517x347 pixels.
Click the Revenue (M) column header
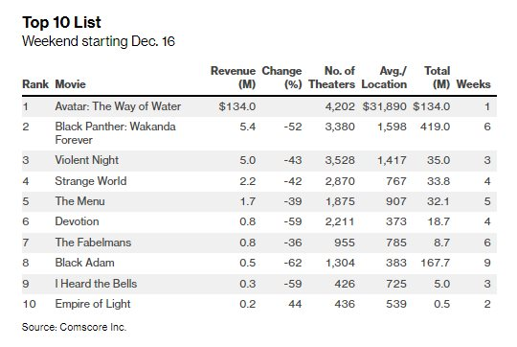tap(233, 78)
